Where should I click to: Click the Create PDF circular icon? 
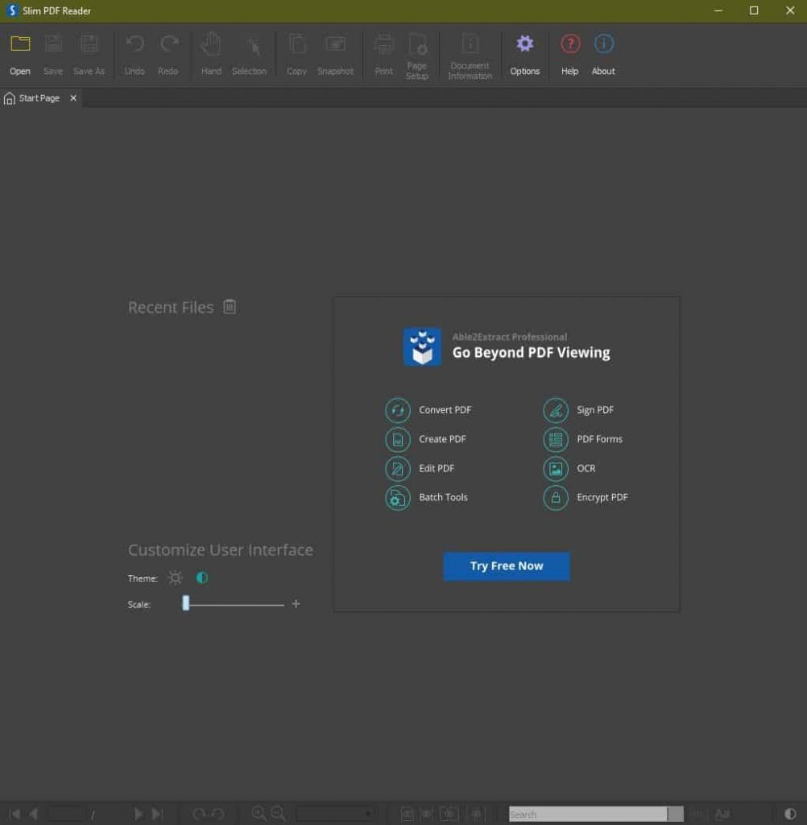(398, 440)
